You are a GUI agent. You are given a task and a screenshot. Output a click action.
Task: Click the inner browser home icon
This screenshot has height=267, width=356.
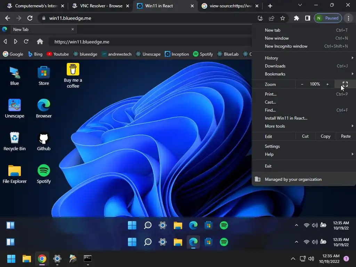tap(40, 42)
